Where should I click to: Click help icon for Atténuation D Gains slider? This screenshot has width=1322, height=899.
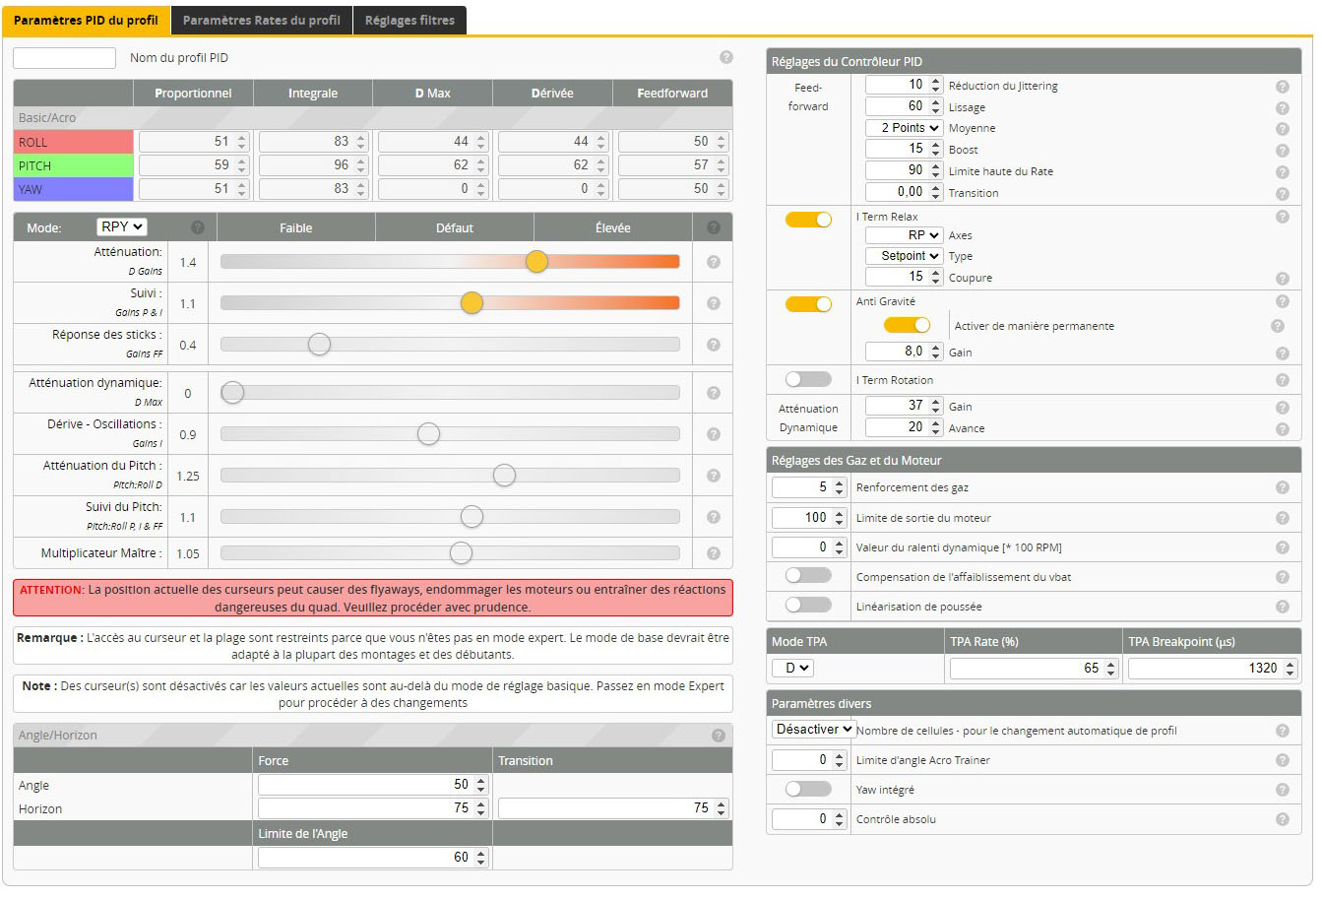pyautogui.click(x=713, y=262)
